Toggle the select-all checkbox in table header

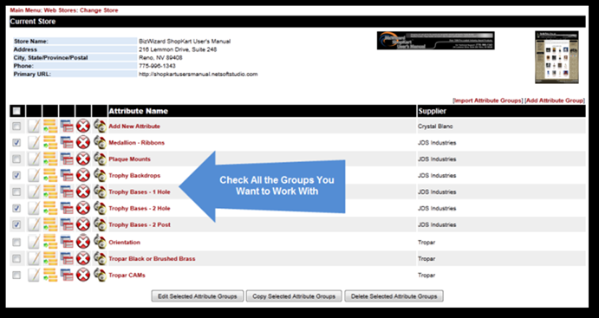(x=16, y=111)
